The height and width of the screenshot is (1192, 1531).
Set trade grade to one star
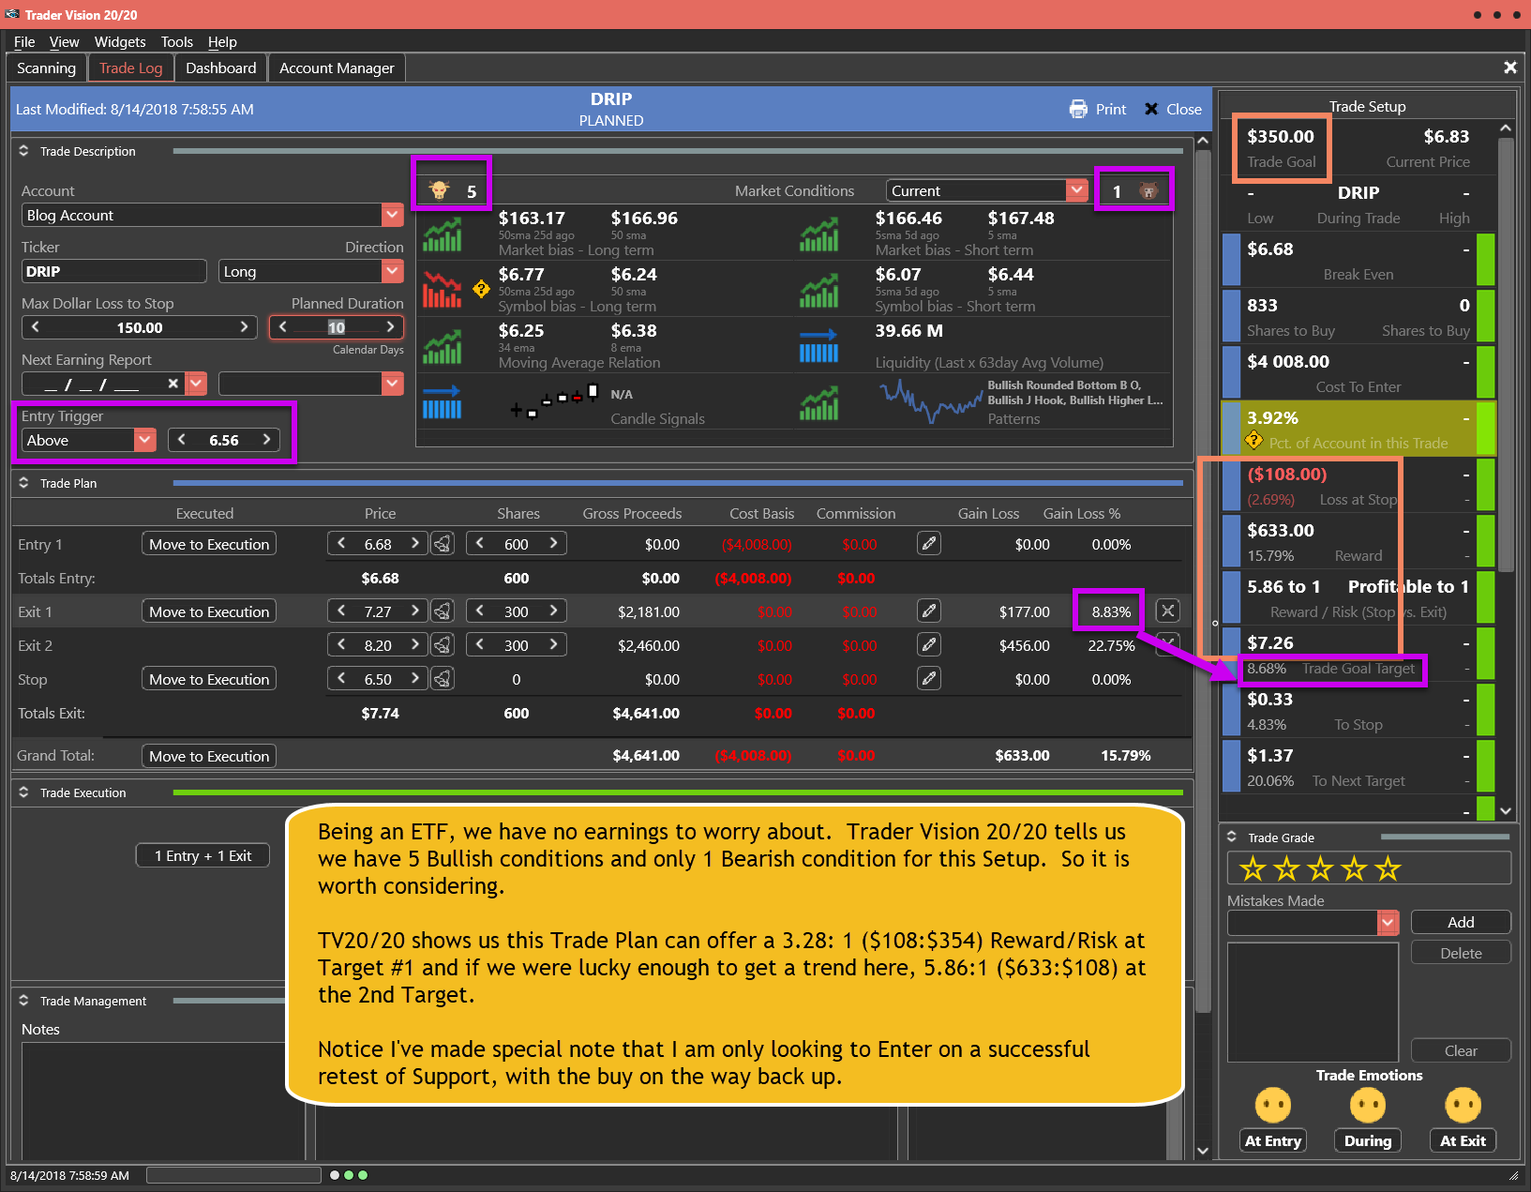coord(1253,869)
